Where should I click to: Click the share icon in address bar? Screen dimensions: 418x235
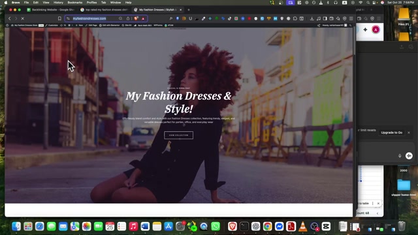(128, 18)
